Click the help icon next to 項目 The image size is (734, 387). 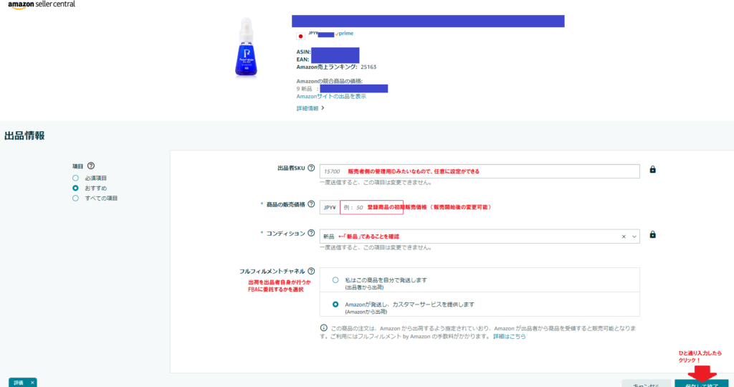tap(91, 166)
